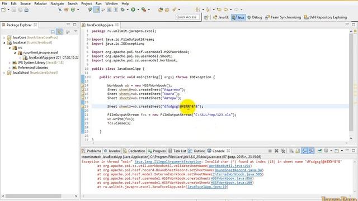Open JavaExcelApp.java:19 stack trace link
This screenshot has height=201, width=358.
(x=207, y=187)
